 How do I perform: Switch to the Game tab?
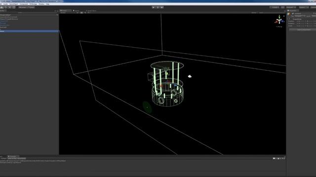(77, 11)
